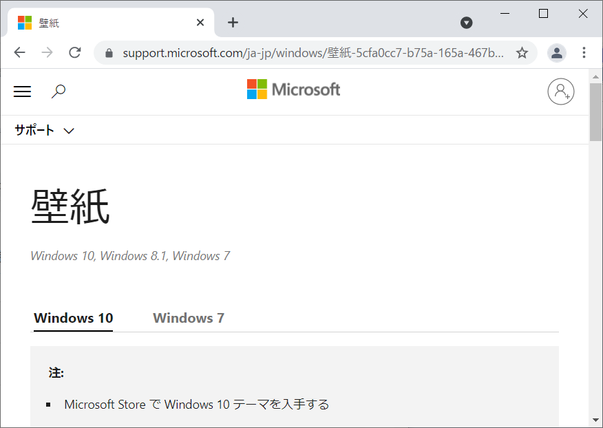Close the browser window
Viewport: 603px width, 428px height.
point(582,14)
